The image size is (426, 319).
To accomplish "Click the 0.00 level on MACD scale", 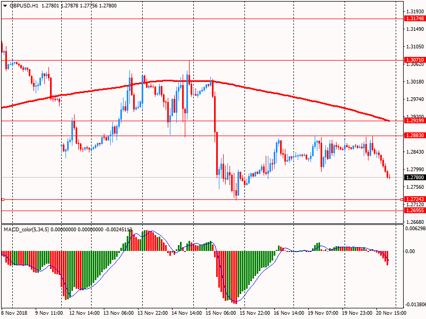I will 410,251.
